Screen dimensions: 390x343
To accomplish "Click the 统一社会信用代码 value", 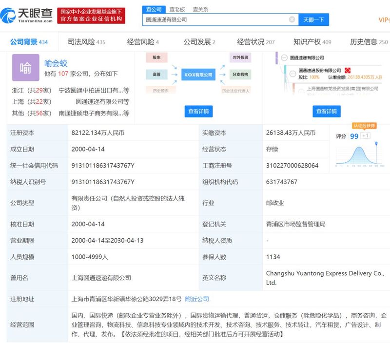I will (103, 166).
